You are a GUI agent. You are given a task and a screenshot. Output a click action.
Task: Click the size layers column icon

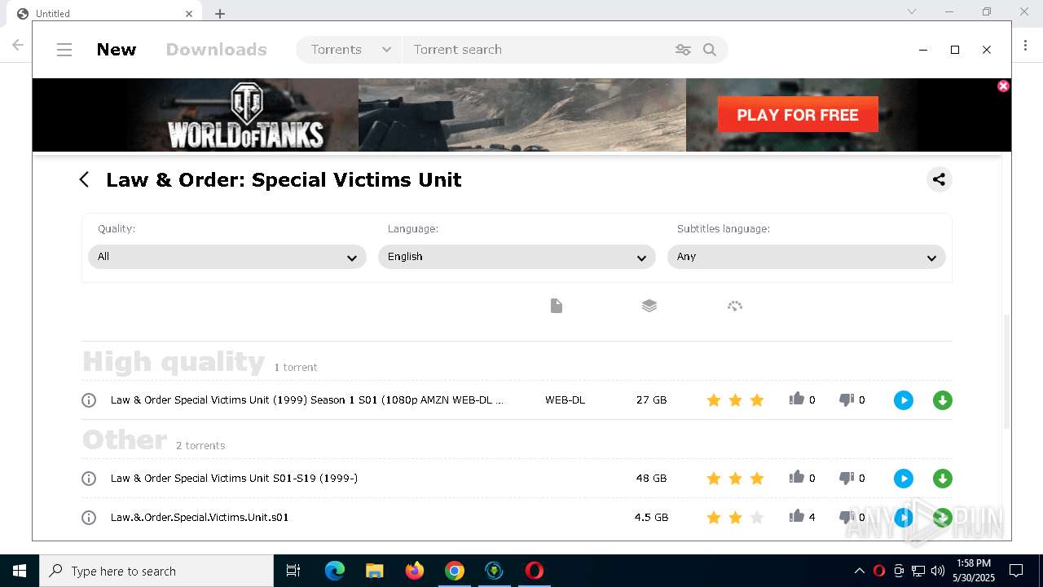[649, 306]
